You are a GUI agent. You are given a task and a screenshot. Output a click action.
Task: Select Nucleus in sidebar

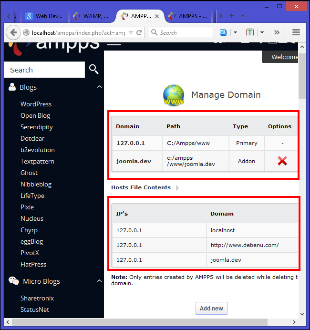click(32, 218)
